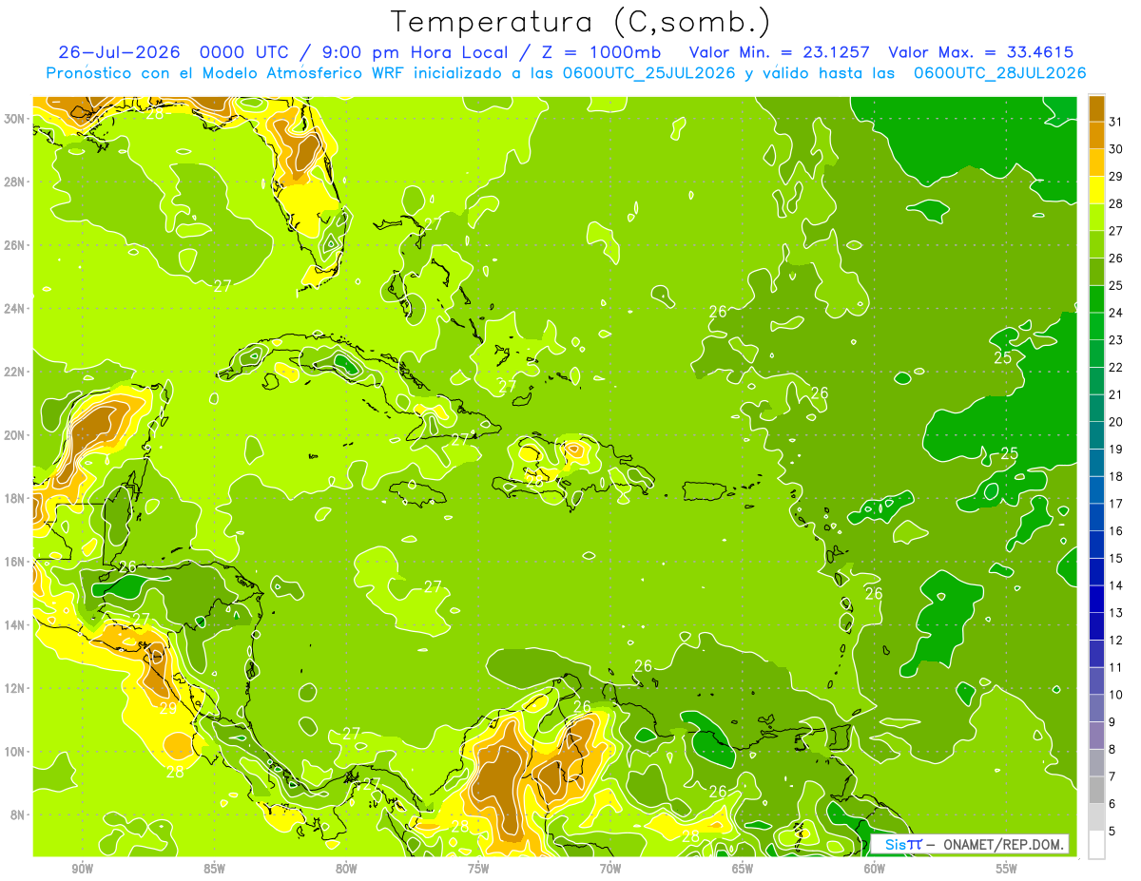Image resolution: width=1141 pixels, height=881 pixels.
Task: Click yellow legend swatch between 28 and 29
Action: pos(1096,190)
